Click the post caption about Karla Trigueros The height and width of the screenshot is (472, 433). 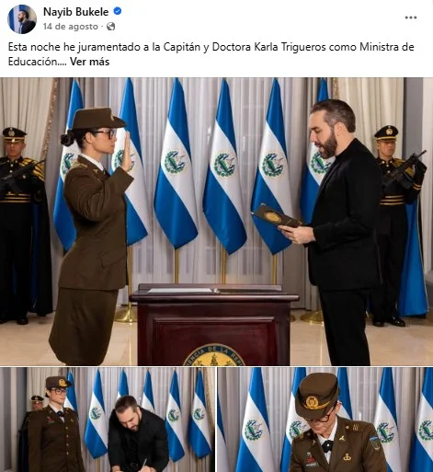click(211, 54)
